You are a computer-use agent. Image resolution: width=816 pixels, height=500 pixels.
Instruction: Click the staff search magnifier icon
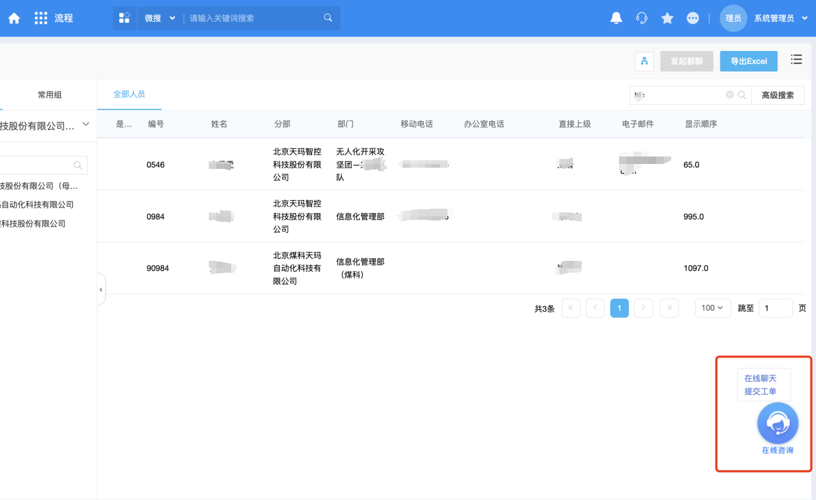[x=742, y=95]
